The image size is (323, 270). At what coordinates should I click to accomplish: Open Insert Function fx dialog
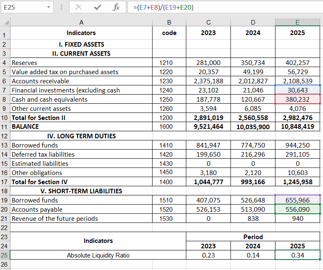(117, 7)
